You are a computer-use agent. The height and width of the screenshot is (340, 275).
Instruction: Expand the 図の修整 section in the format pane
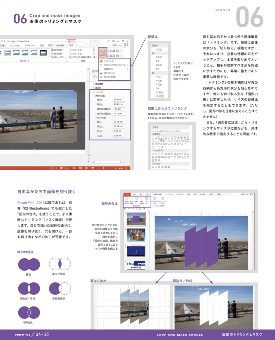tap(99, 84)
